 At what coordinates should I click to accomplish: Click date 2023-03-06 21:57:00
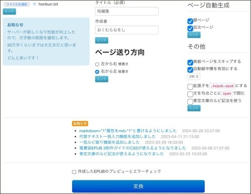coord(211,148)
